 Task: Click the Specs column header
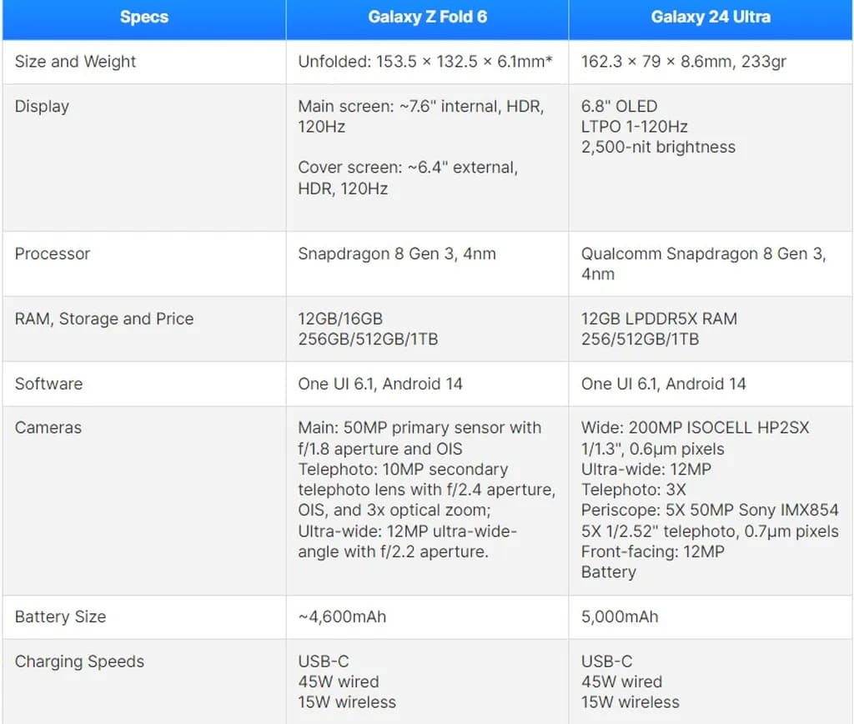click(x=143, y=17)
